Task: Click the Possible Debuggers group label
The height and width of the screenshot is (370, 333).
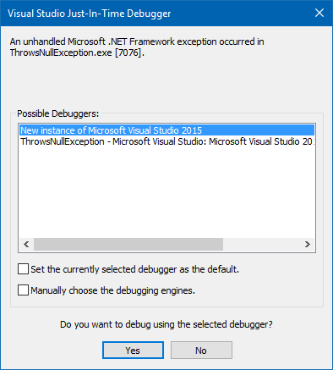Action: click(58, 113)
